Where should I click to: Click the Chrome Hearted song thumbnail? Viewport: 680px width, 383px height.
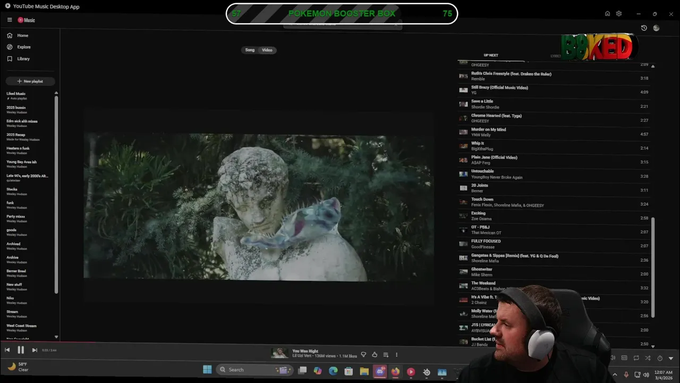tap(463, 118)
